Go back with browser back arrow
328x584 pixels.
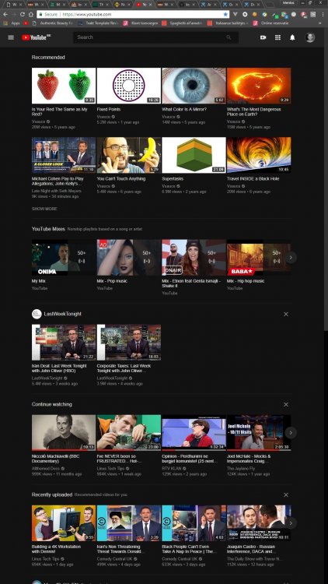[x=5, y=14]
